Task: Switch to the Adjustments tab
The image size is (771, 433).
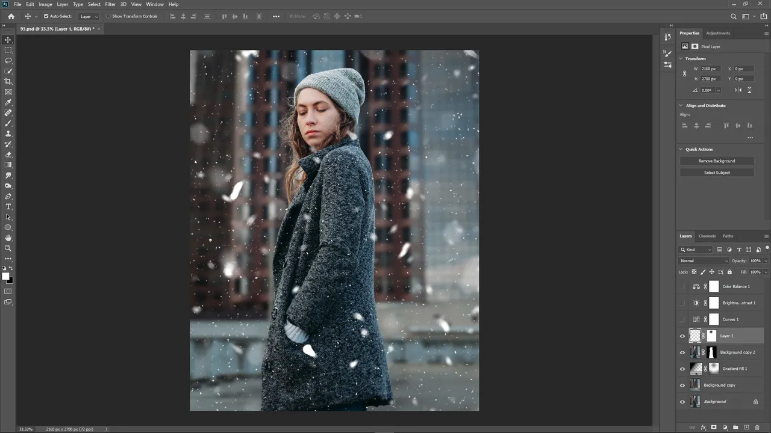Action: tap(718, 33)
